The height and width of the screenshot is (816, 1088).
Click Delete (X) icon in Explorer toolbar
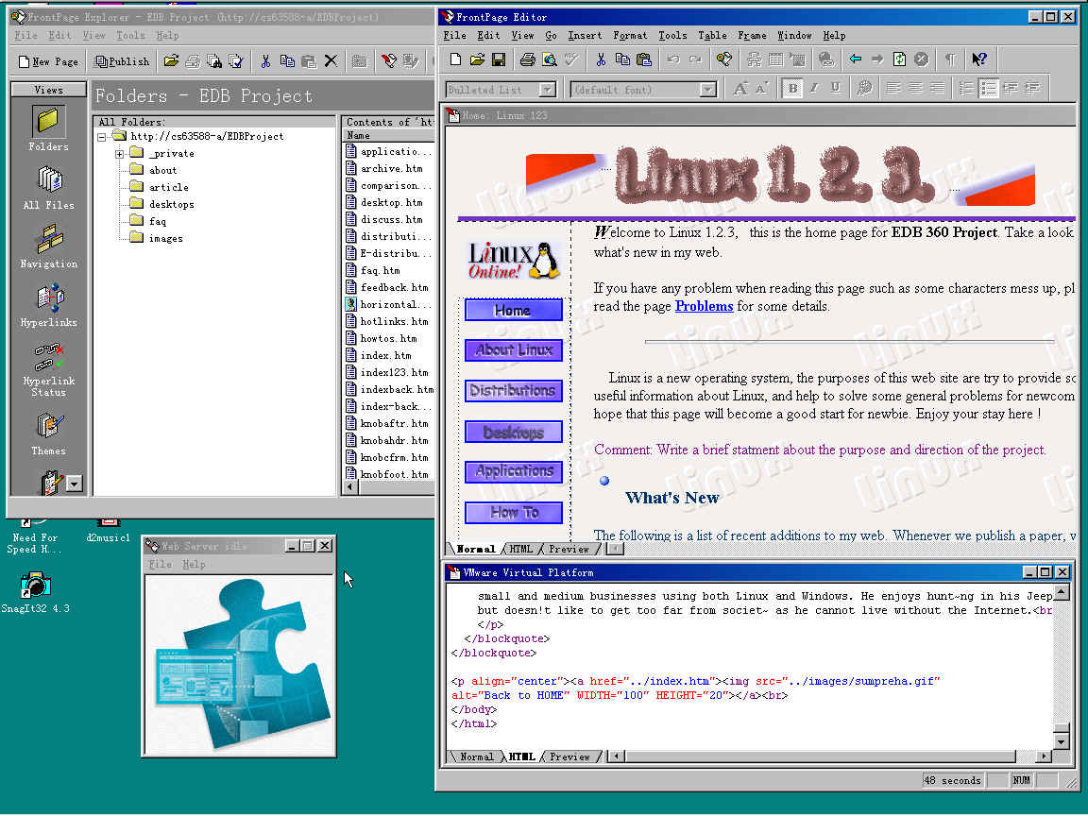pyautogui.click(x=331, y=61)
